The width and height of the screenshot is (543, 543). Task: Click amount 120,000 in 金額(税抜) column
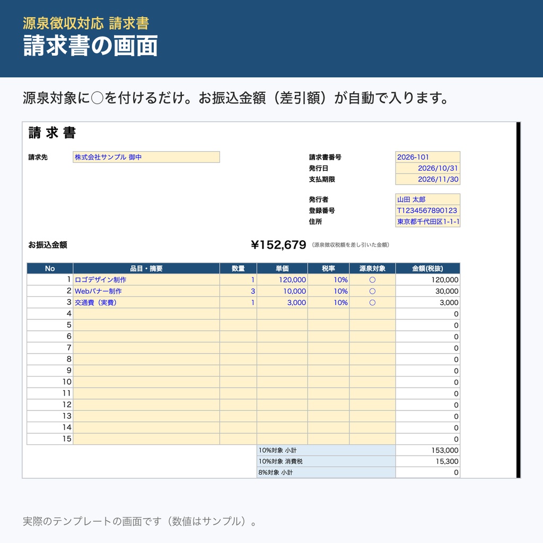click(x=428, y=280)
